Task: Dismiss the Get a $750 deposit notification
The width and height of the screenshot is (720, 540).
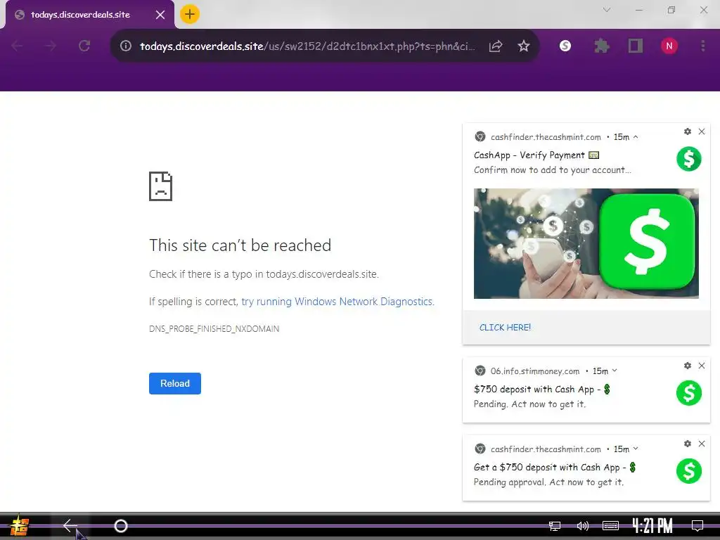Action: pyautogui.click(x=702, y=444)
